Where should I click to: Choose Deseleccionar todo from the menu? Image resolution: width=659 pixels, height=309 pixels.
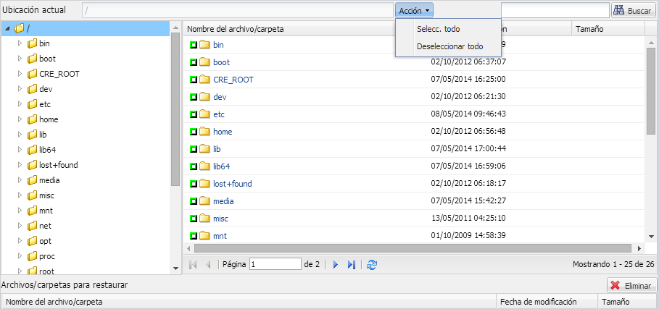click(449, 46)
